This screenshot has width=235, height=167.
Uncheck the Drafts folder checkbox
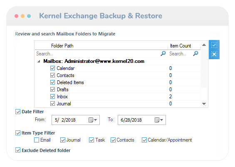click(52, 90)
